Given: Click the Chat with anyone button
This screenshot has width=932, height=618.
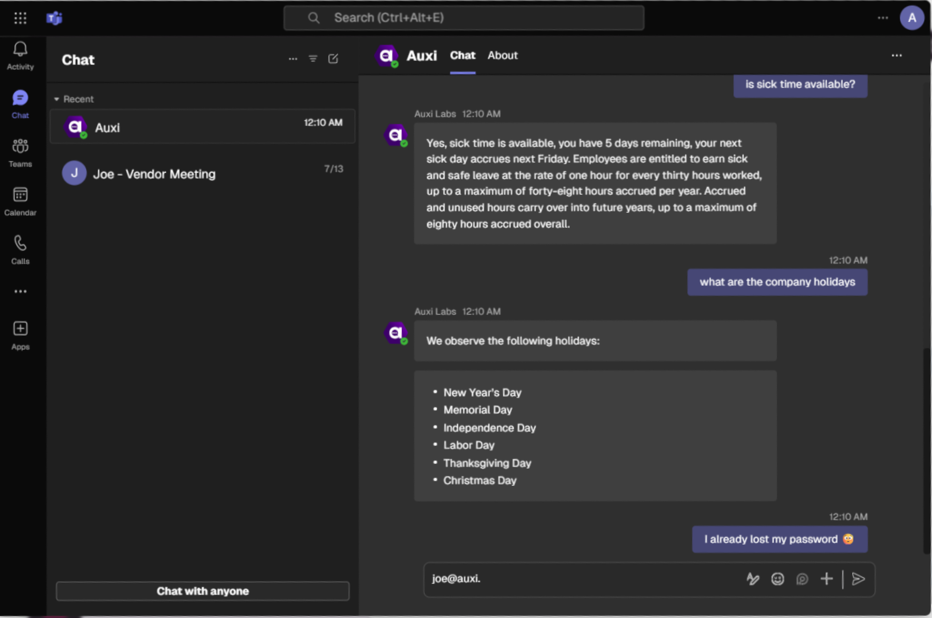Looking at the screenshot, I should pyautogui.click(x=202, y=591).
